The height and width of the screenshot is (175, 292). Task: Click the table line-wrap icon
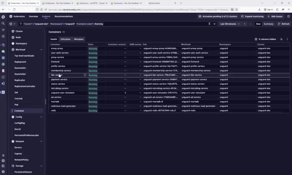(x=281, y=39)
